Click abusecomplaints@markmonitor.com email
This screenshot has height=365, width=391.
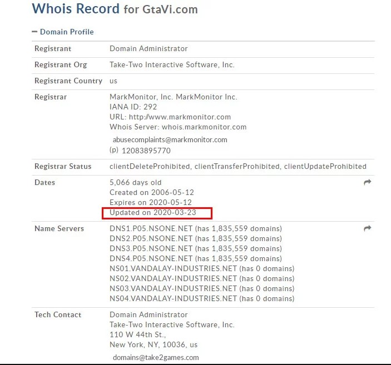[x=170, y=140]
